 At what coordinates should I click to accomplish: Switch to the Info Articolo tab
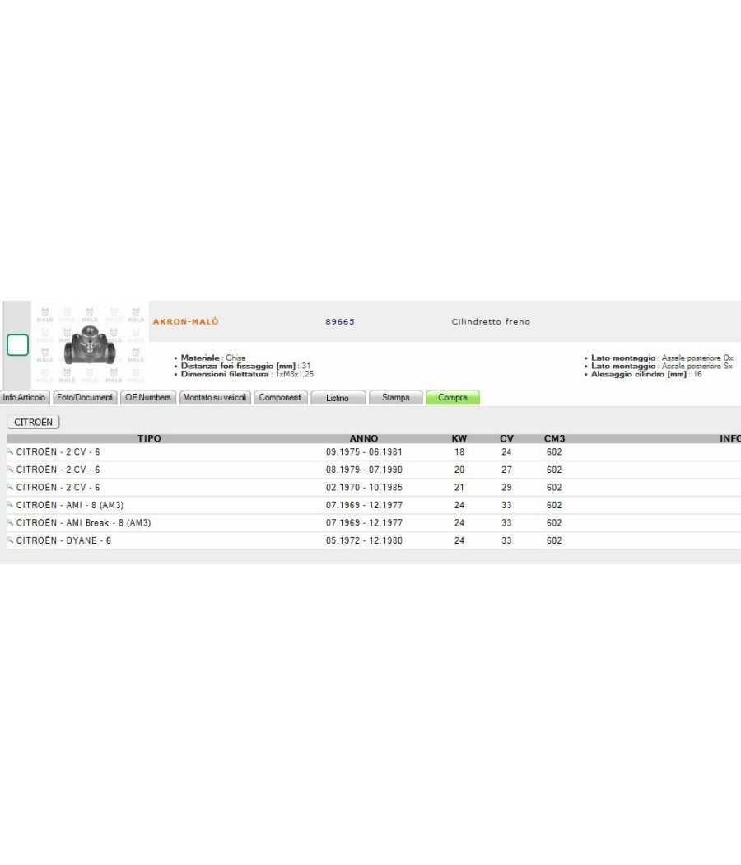25,397
